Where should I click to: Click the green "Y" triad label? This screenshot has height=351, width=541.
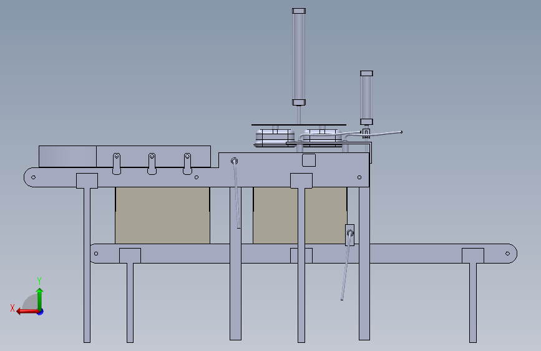point(39,281)
